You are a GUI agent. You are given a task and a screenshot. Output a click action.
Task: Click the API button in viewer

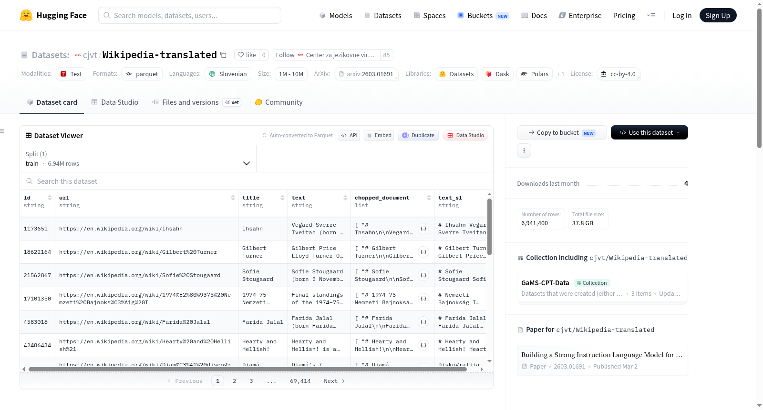[349, 135]
